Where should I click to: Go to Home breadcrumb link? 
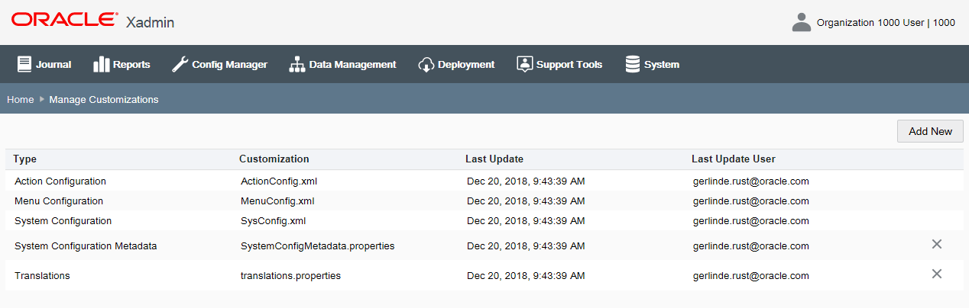coord(20,99)
